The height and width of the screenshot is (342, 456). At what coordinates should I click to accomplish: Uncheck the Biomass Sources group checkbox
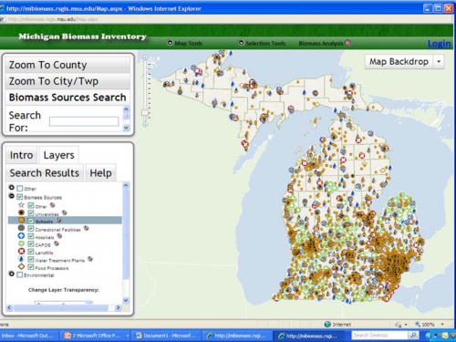pyautogui.click(x=20, y=197)
